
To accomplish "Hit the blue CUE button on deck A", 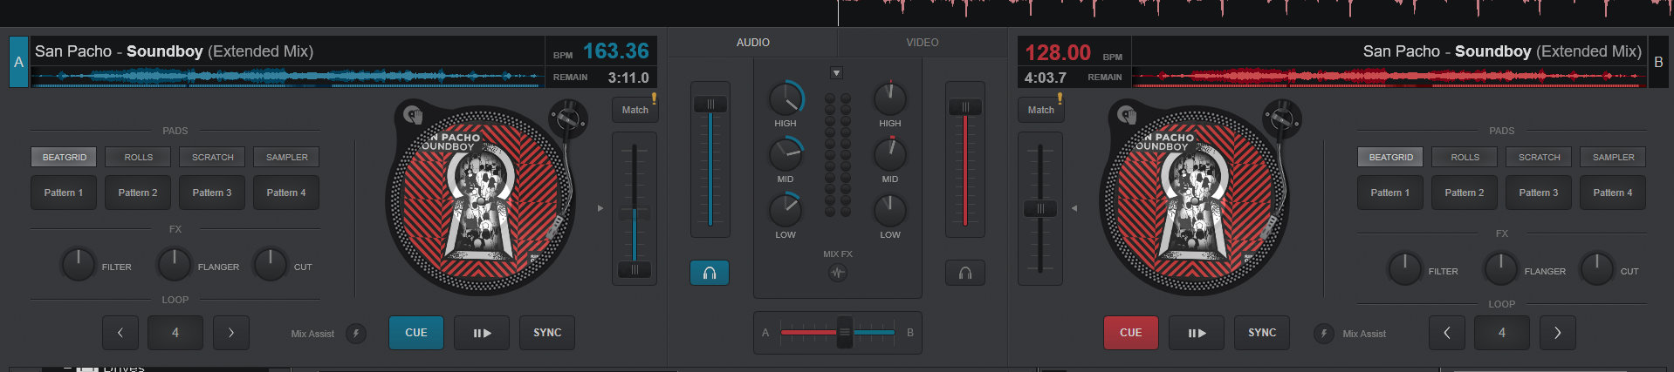I will [x=416, y=333].
